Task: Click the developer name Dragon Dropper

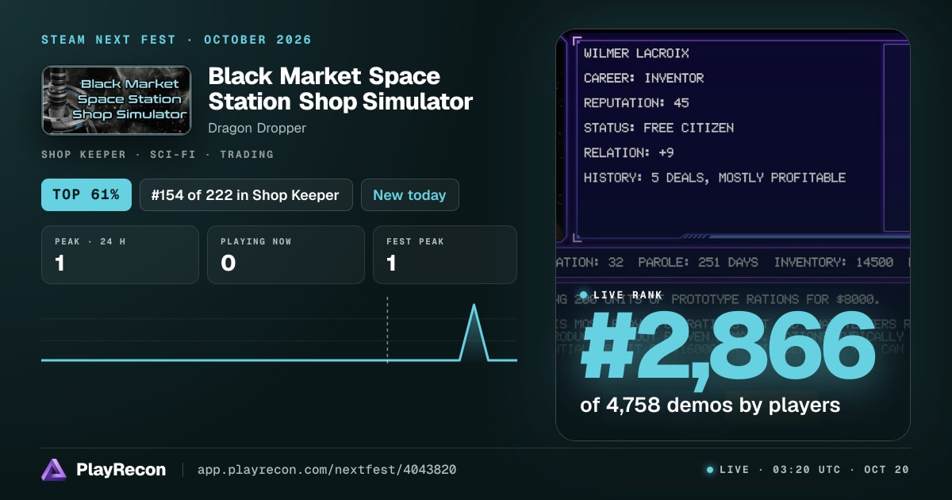Action: 257,128
